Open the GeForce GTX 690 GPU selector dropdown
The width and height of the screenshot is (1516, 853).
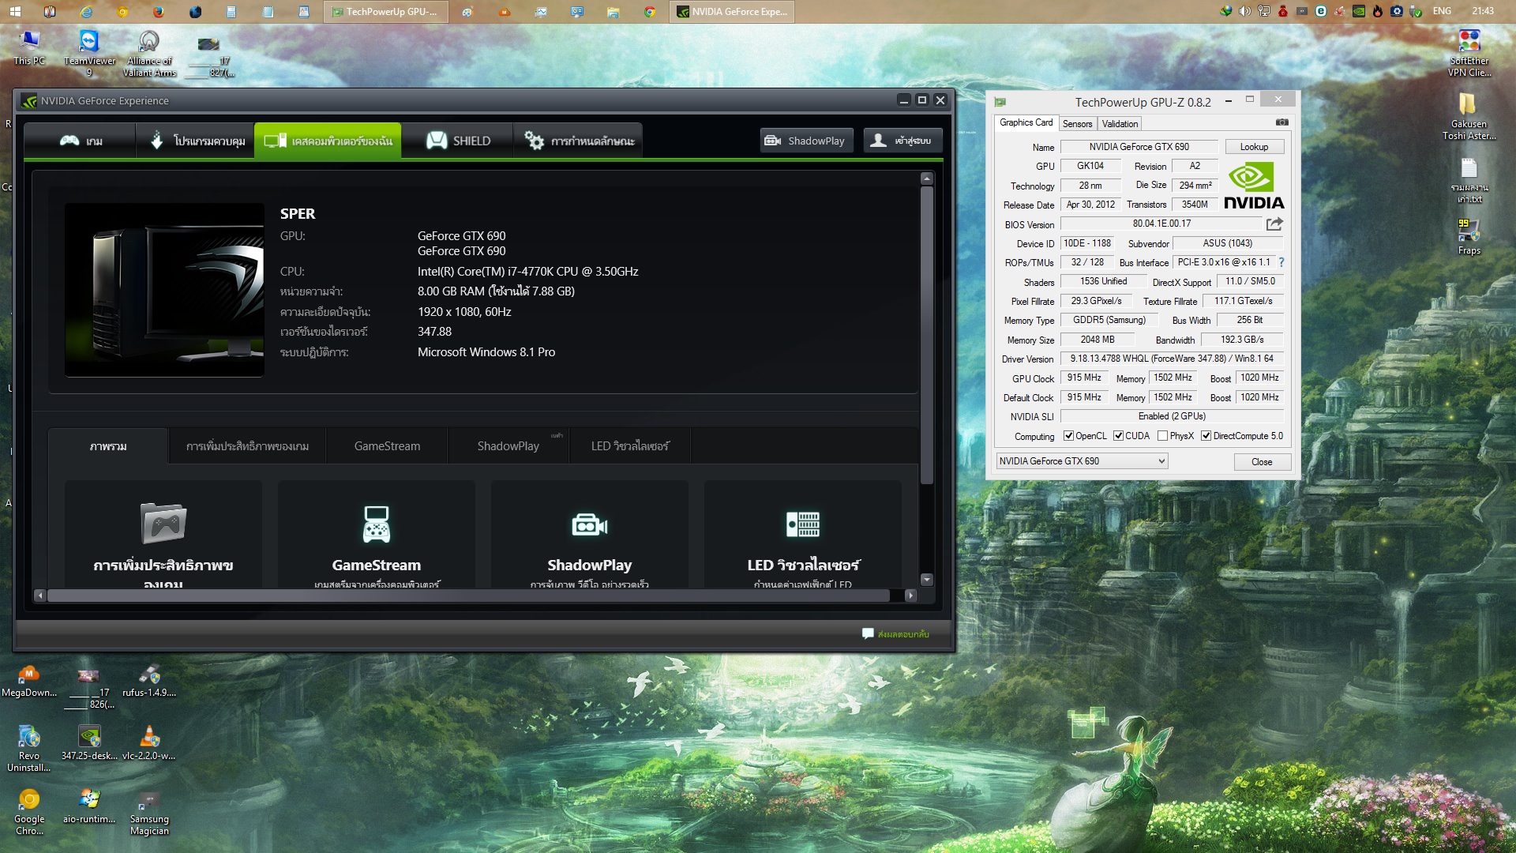click(1082, 461)
